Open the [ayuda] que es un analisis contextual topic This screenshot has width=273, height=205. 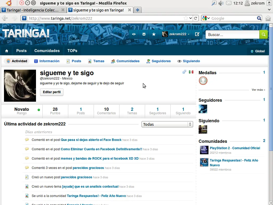pos(90,187)
